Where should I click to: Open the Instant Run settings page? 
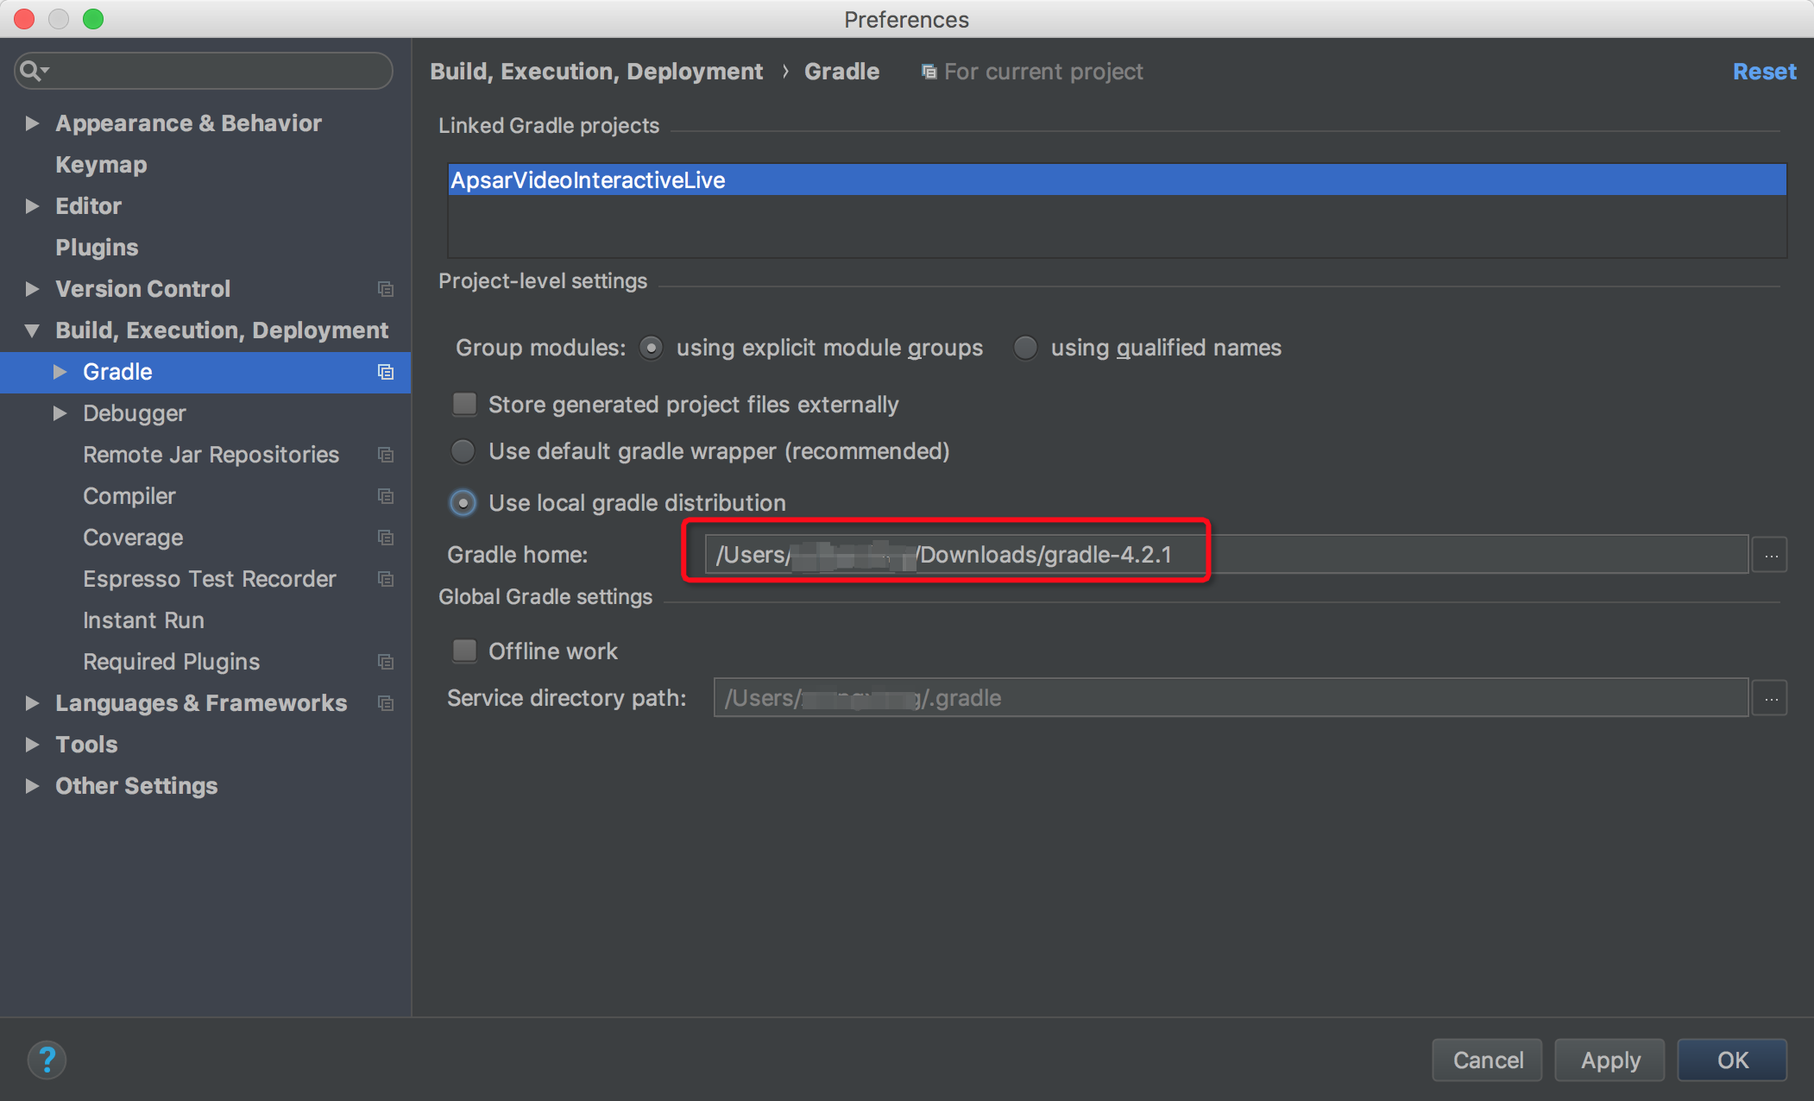(143, 620)
